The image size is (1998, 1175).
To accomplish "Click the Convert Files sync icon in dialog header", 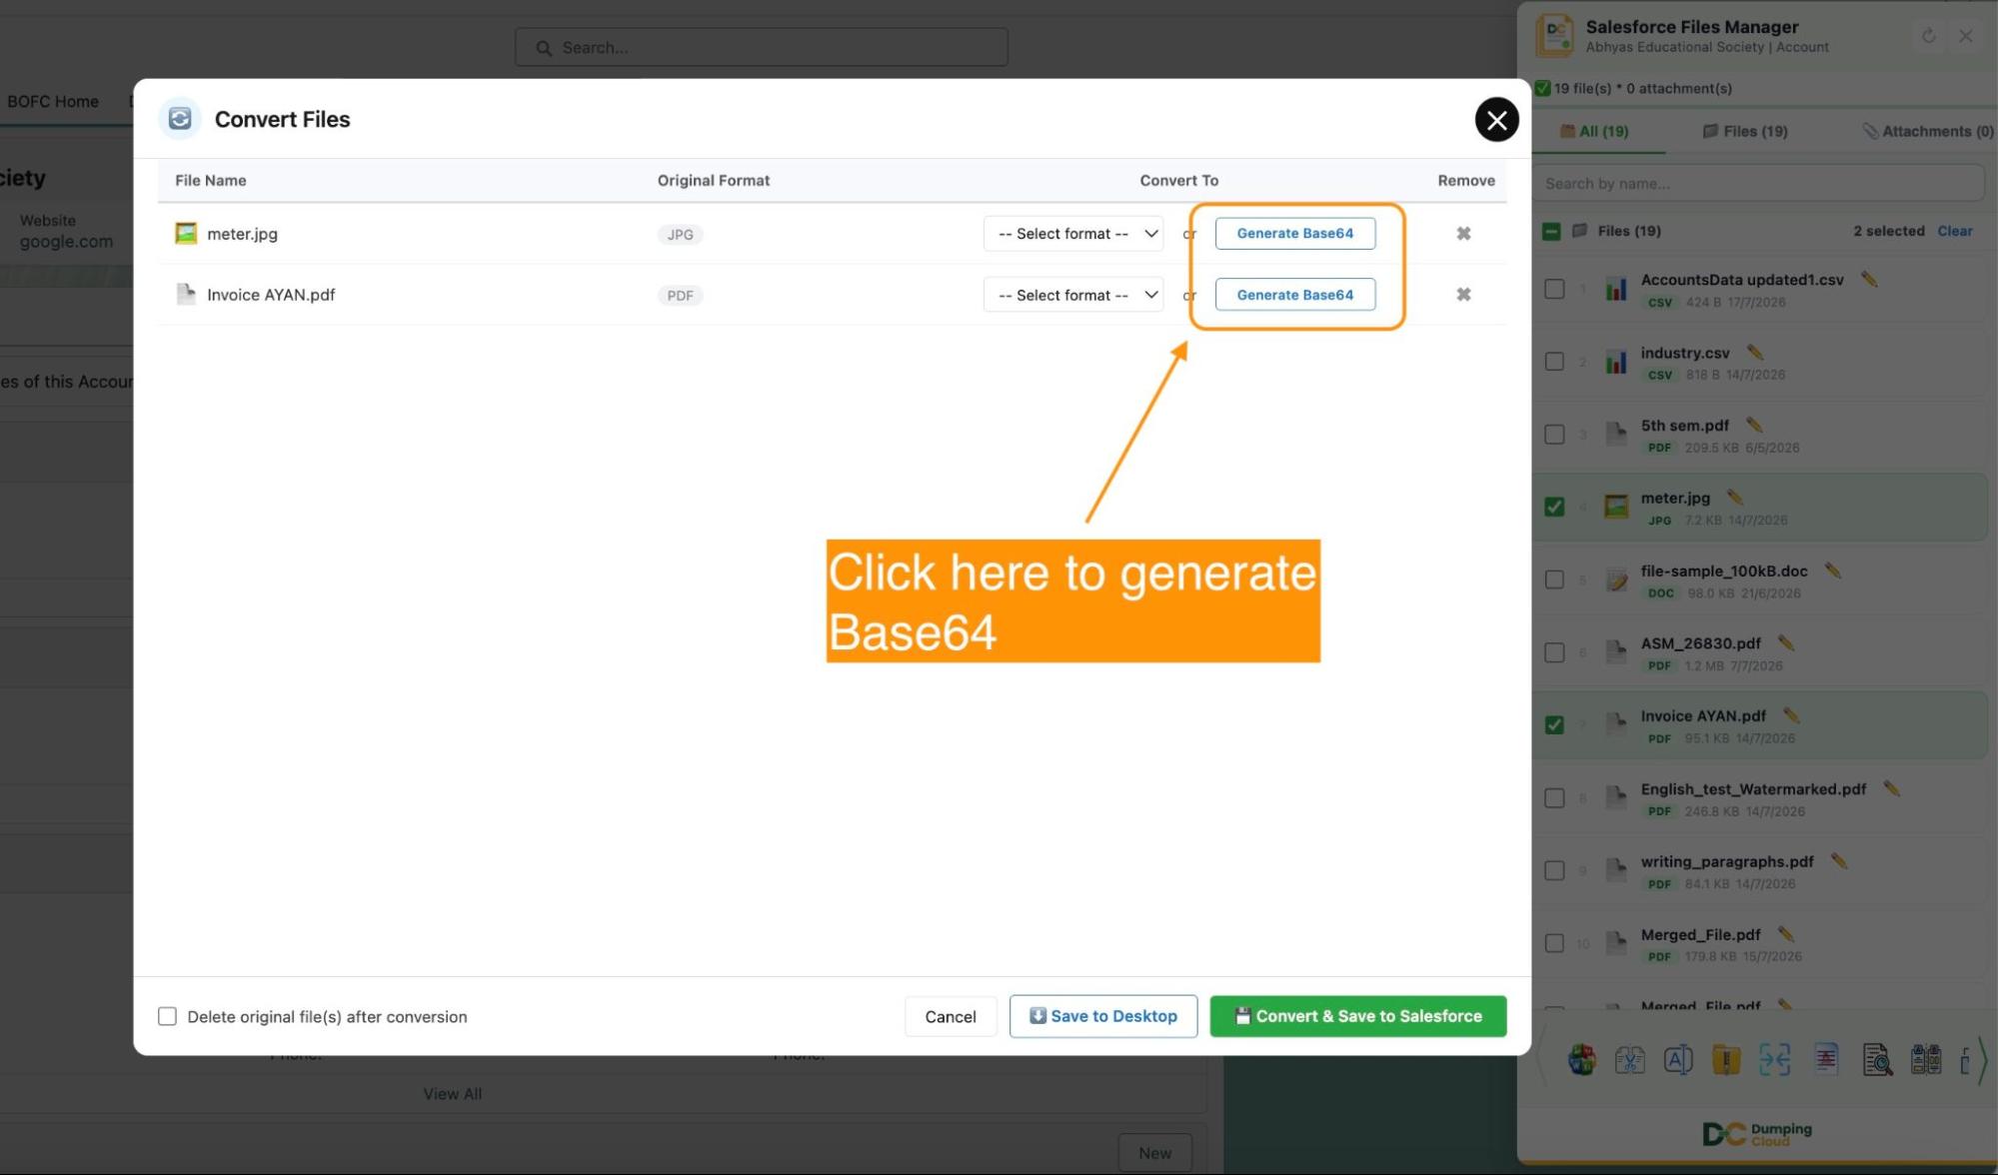I will coord(180,119).
